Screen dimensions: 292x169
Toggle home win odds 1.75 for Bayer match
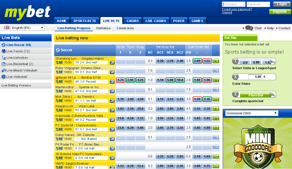(121, 80)
